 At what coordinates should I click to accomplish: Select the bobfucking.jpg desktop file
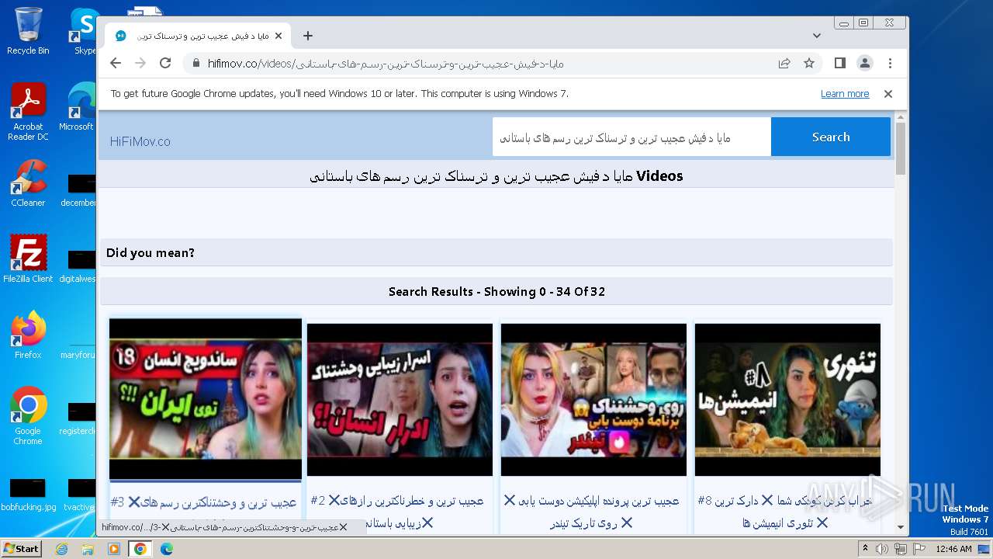[28, 495]
